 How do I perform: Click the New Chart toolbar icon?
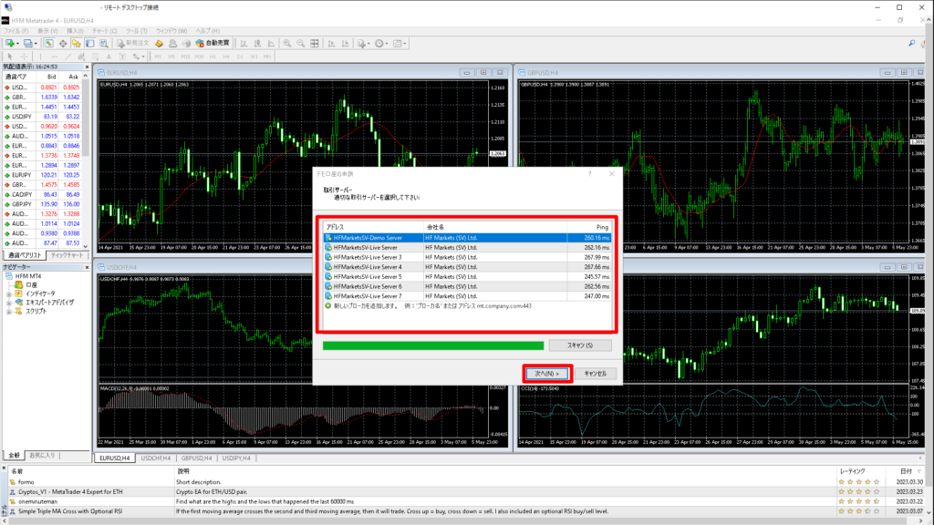click(x=10, y=44)
